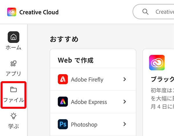Click the おすすめ heading
This screenshot has height=136, width=174.
64,39
